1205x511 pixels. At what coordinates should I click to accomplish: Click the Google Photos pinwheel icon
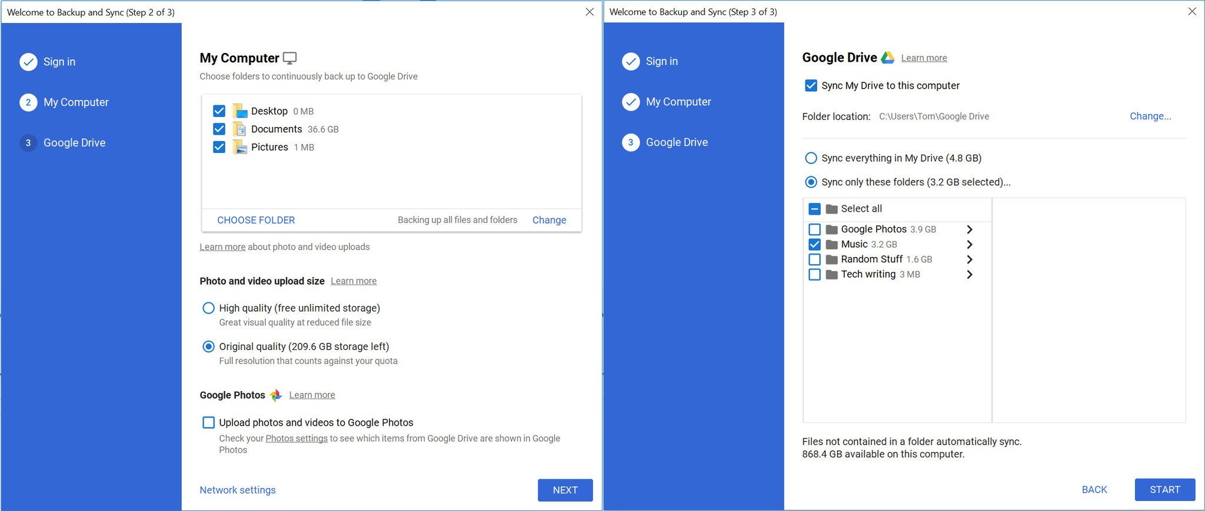[x=276, y=395]
